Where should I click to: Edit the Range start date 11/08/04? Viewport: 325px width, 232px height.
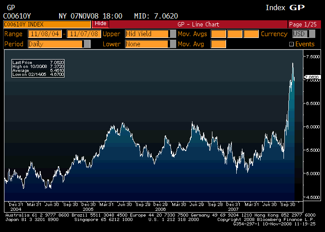[45, 34]
